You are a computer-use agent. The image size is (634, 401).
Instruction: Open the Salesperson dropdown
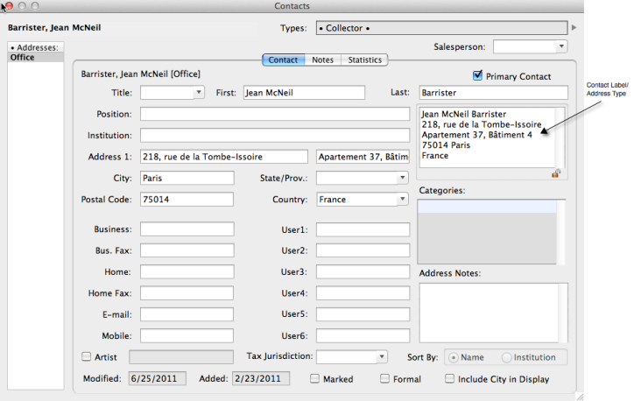point(560,46)
